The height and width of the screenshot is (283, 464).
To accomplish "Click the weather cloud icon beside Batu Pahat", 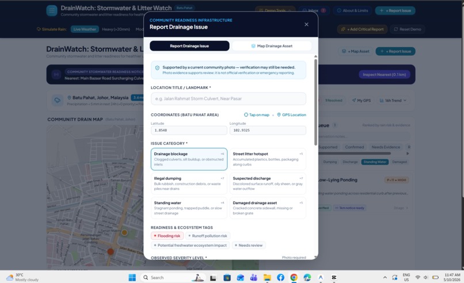I will coord(58,100).
